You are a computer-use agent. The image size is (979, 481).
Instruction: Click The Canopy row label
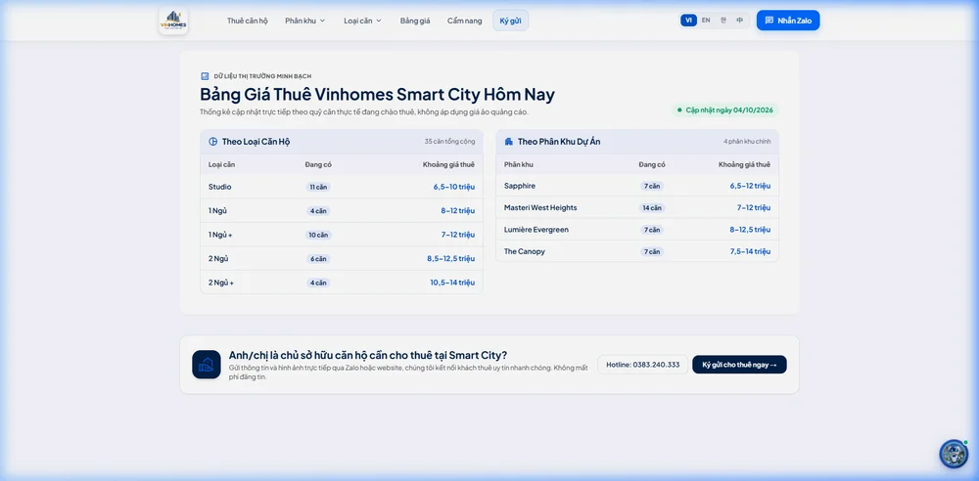[525, 251]
